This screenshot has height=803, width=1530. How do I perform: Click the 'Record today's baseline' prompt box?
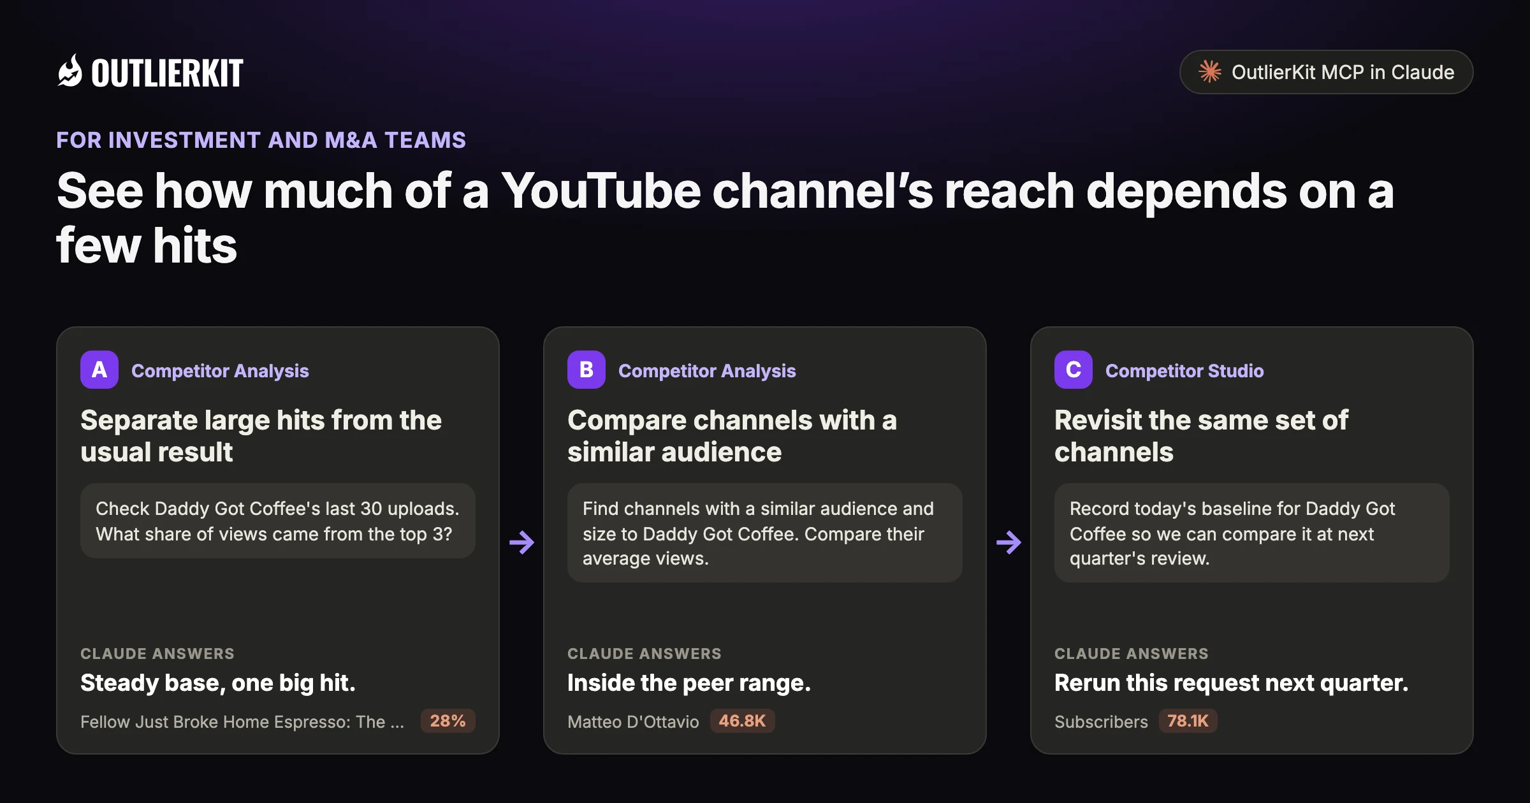1252,533
